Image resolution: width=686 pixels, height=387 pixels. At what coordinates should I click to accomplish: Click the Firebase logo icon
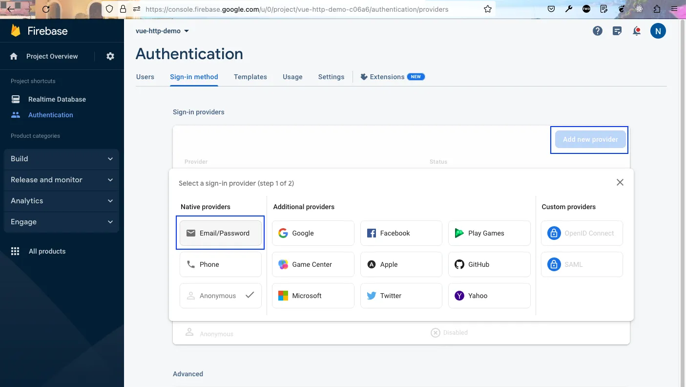pyautogui.click(x=16, y=31)
